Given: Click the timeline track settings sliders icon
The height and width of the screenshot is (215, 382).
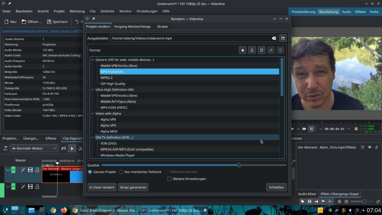Looking at the screenshot, I should click(x=6, y=148).
